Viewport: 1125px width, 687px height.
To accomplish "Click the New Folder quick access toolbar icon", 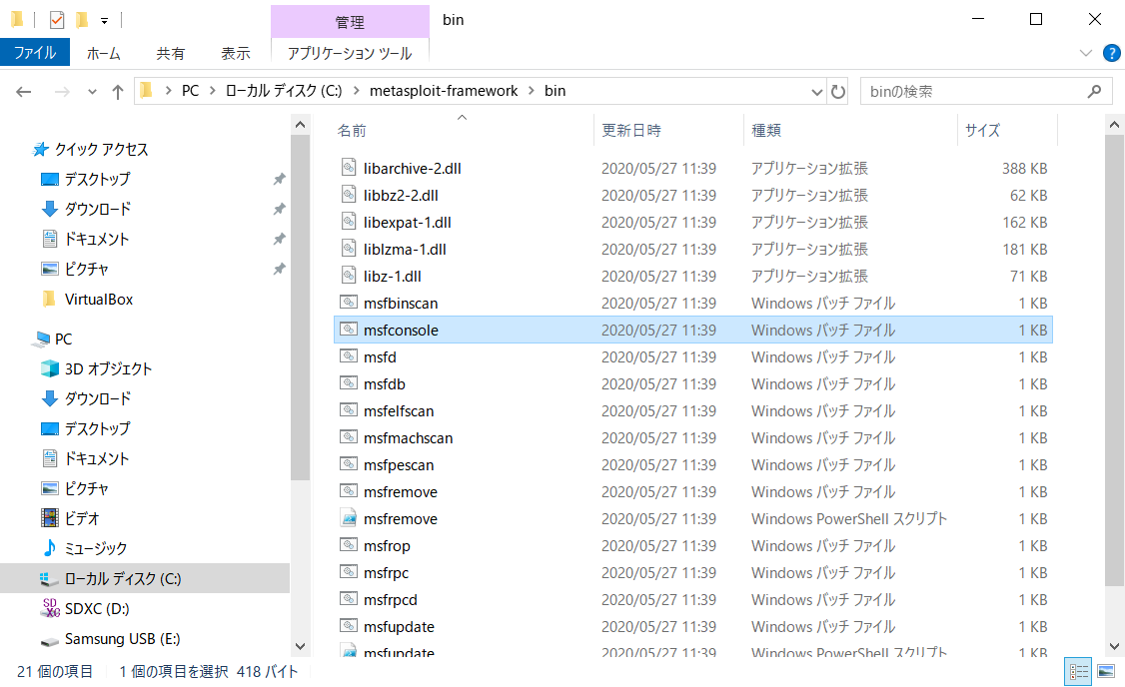I will coord(83,20).
